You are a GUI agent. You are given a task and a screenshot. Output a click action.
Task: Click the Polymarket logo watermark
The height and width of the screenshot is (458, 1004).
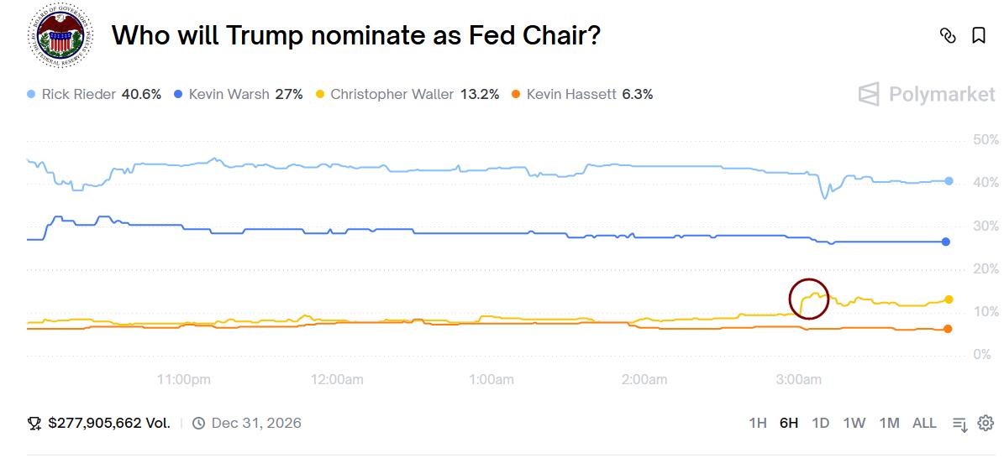point(927,94)
